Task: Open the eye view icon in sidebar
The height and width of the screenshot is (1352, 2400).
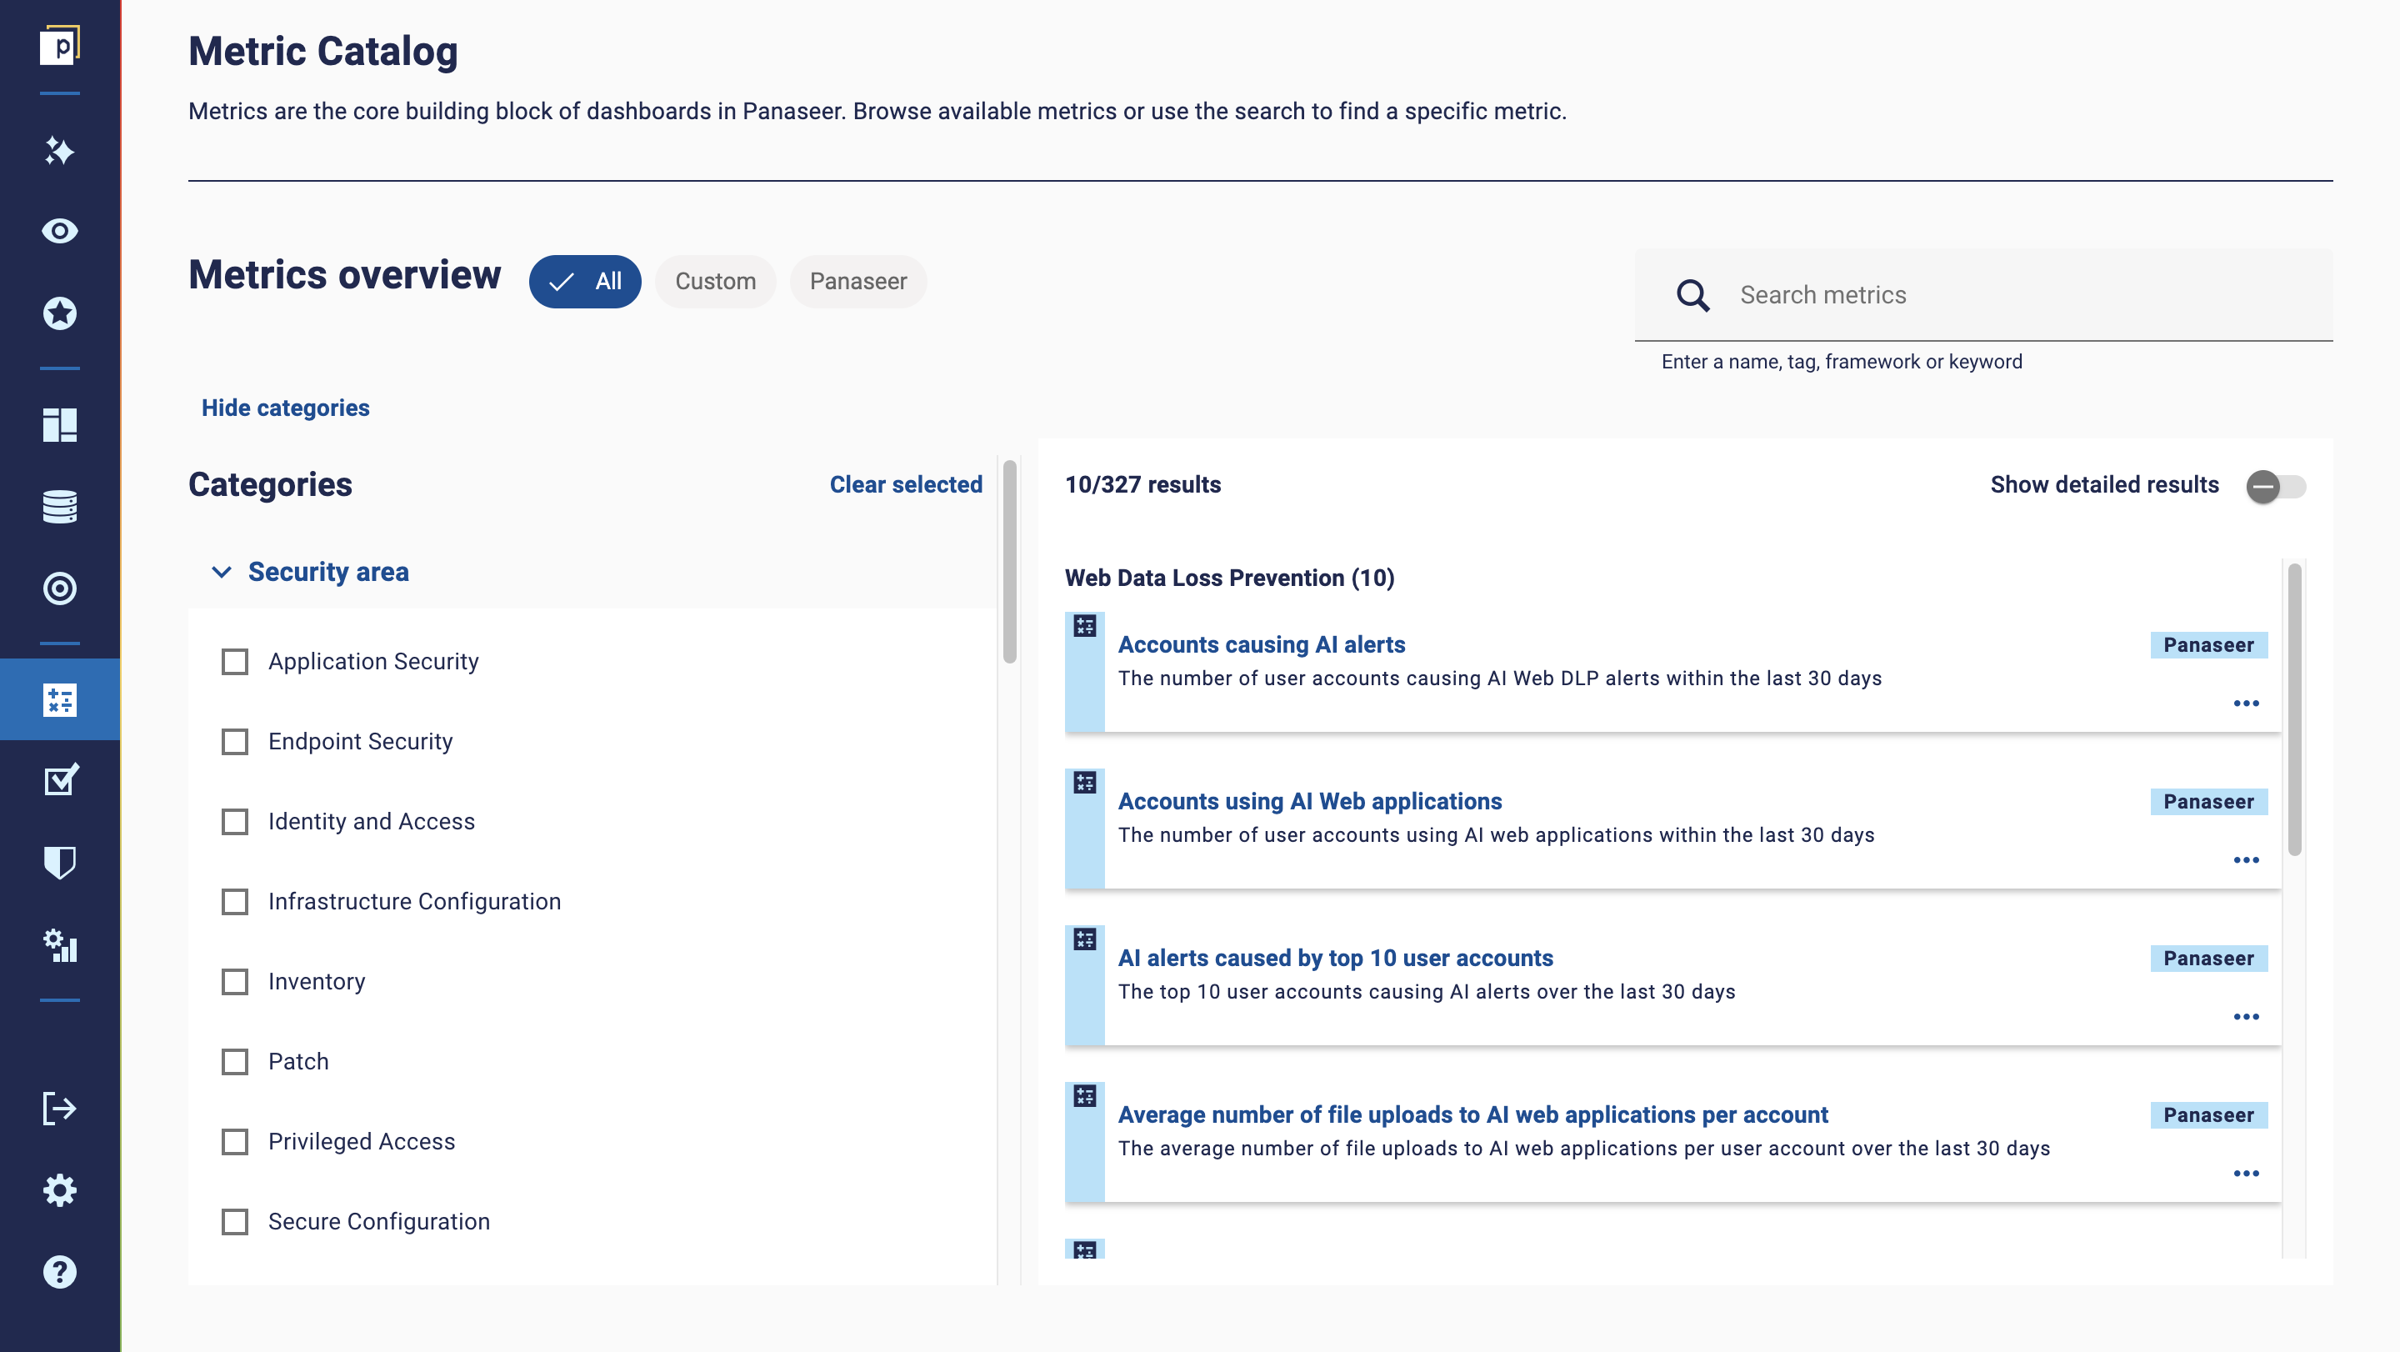Action: coord(60,231)
